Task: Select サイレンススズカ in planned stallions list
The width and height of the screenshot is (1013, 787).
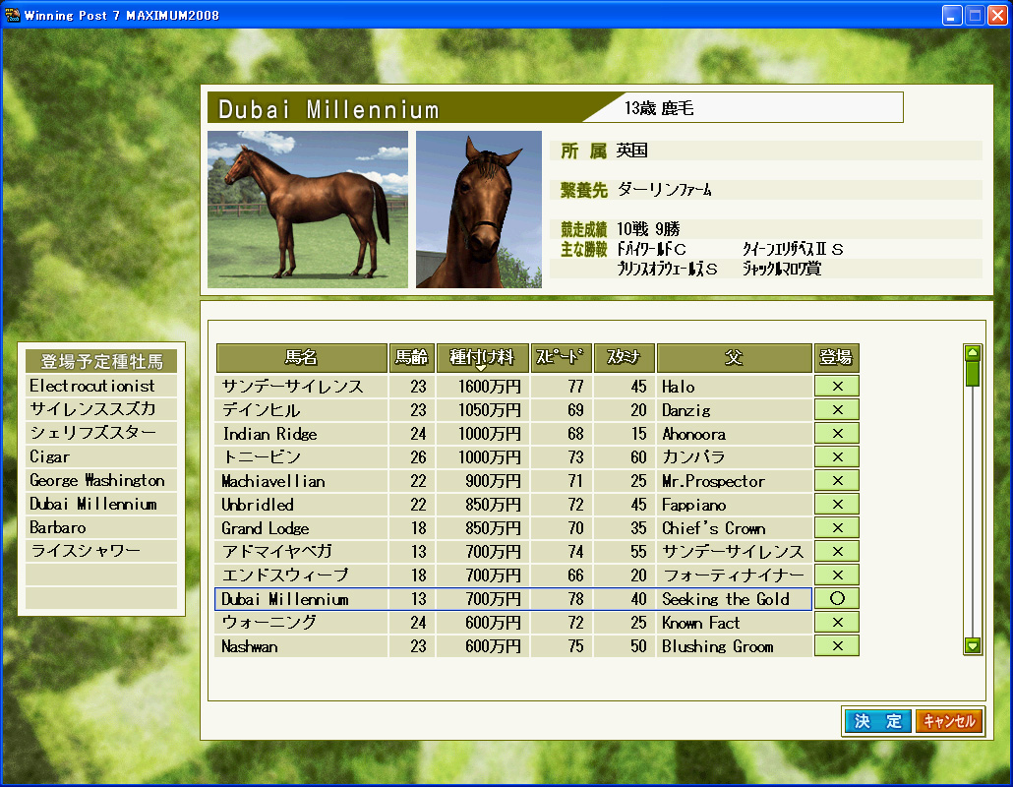Action: click(100, 409)
